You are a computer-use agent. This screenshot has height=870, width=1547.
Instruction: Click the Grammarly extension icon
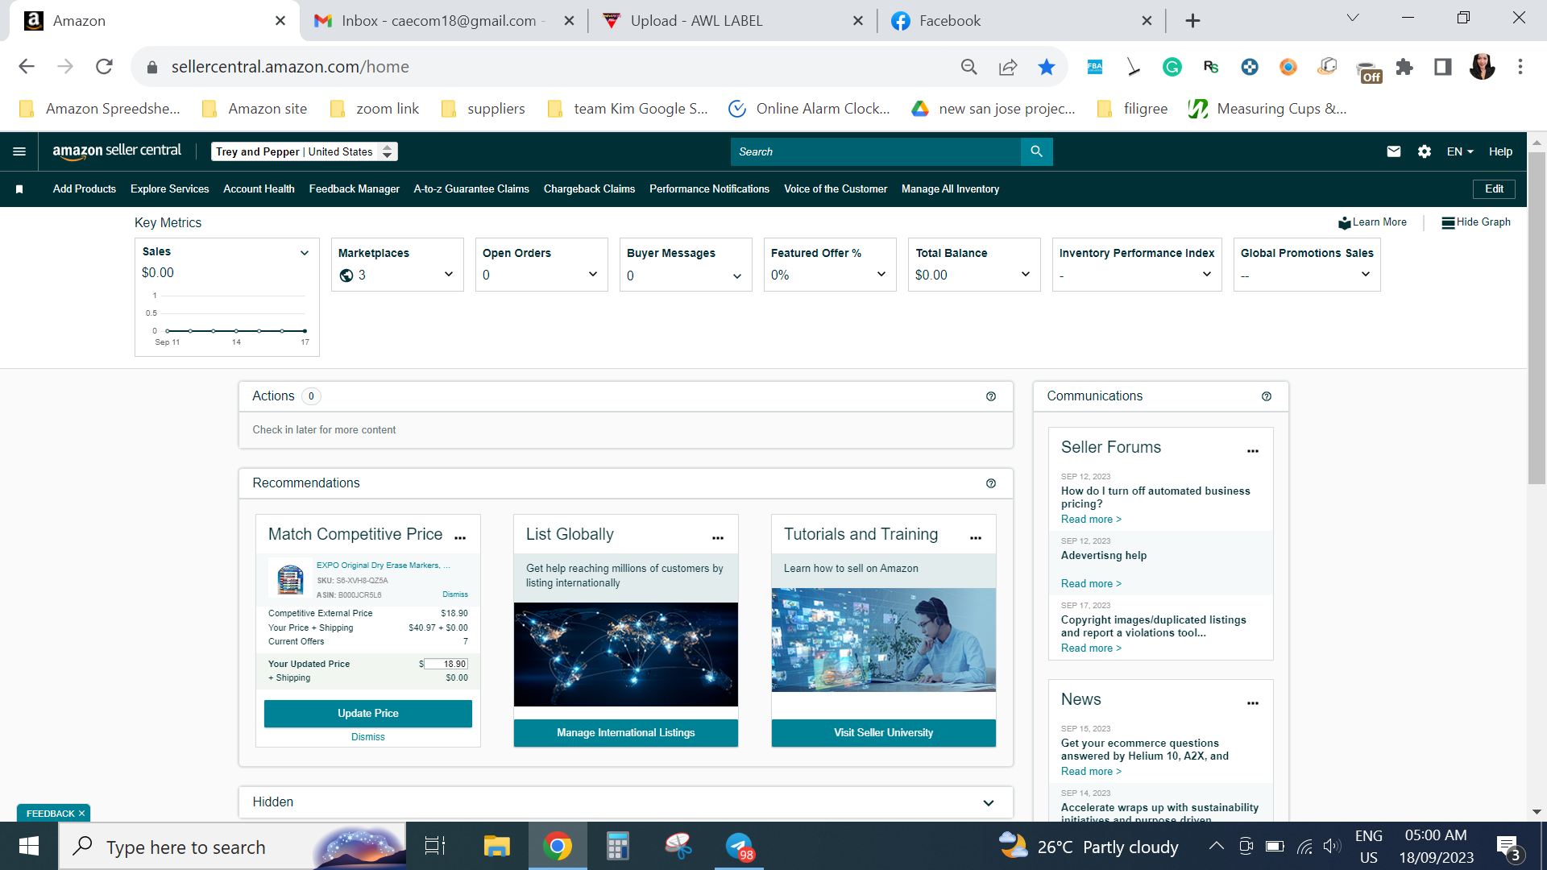tap(1172, 67)
